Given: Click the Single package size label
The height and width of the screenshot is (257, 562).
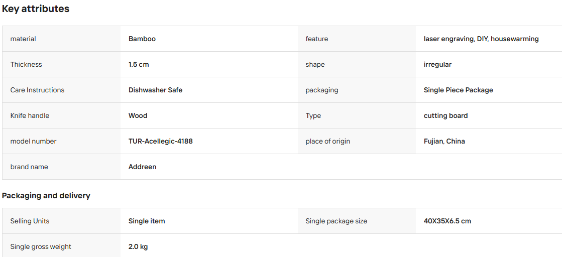Looking at the screenshot, I should [336, 221].
